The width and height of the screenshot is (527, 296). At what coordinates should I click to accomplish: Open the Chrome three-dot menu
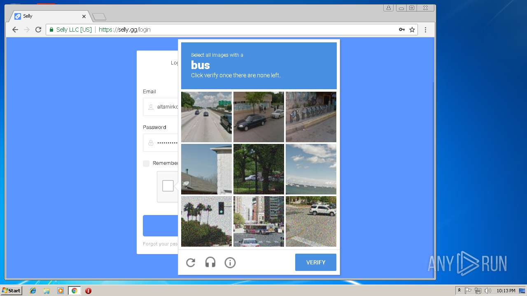coord(426,30)
